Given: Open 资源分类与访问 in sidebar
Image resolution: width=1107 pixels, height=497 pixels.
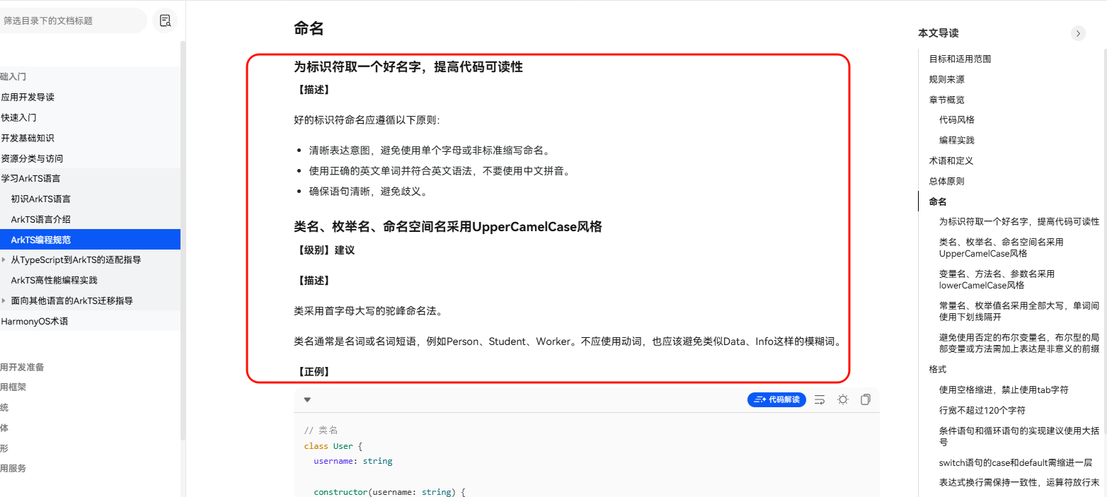Looking at the screenshot, I should (x=32, y=158).
